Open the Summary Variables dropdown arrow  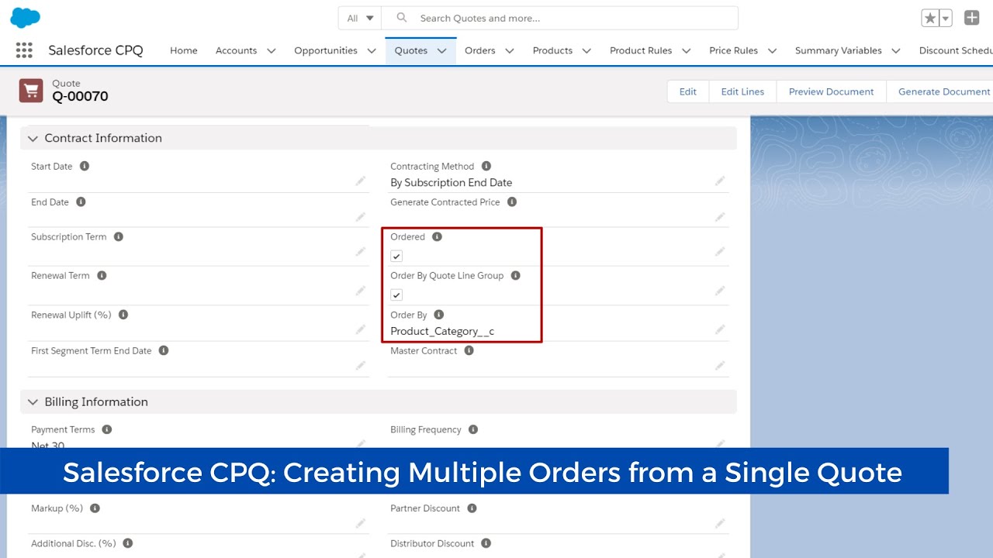coord(896,50)
